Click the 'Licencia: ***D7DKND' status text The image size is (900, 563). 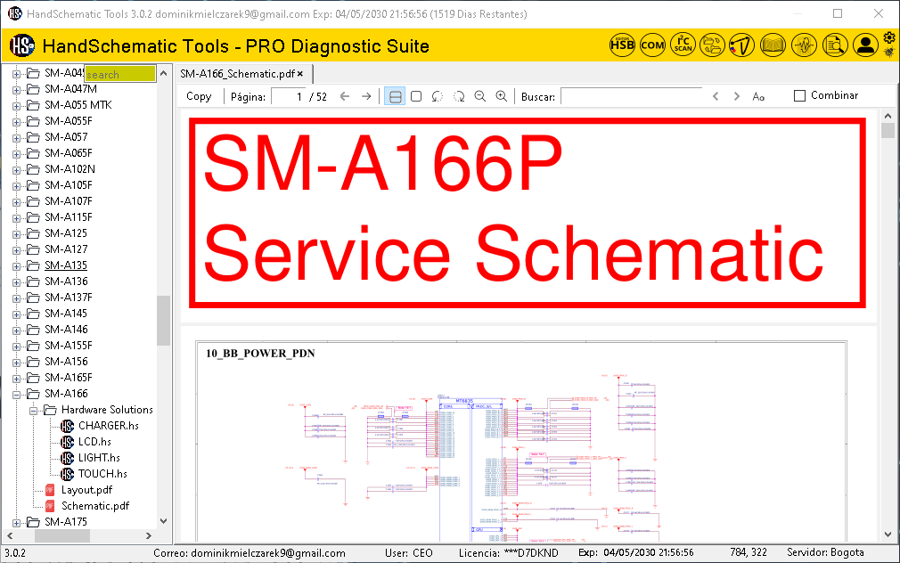pos(508,552)
